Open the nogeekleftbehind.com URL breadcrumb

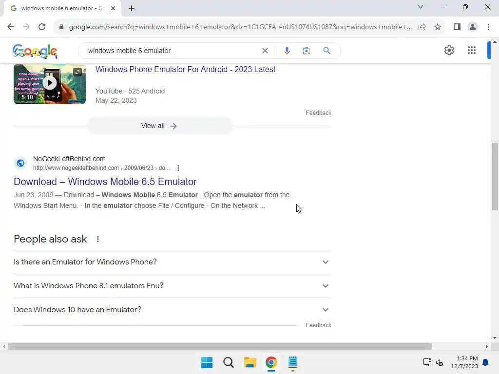click(101, 168)
